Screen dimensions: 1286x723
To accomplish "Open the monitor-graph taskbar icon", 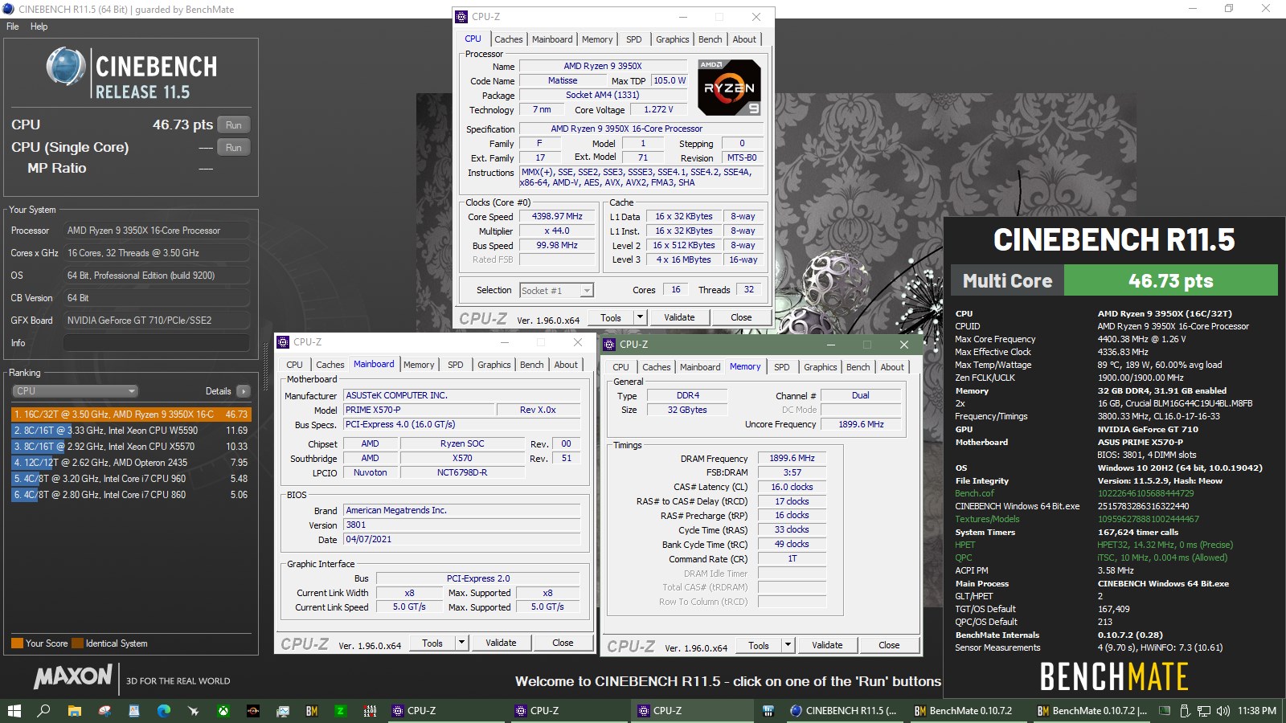I will click(282, 711).
